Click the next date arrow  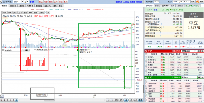tap(189, 2)
